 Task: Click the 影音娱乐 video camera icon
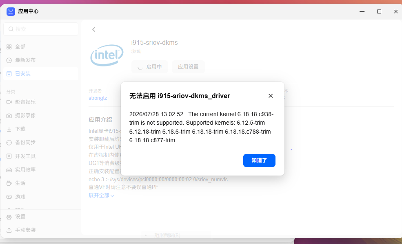click(9, 102)
